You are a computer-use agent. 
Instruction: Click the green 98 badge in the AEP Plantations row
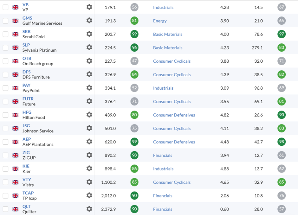282,142
